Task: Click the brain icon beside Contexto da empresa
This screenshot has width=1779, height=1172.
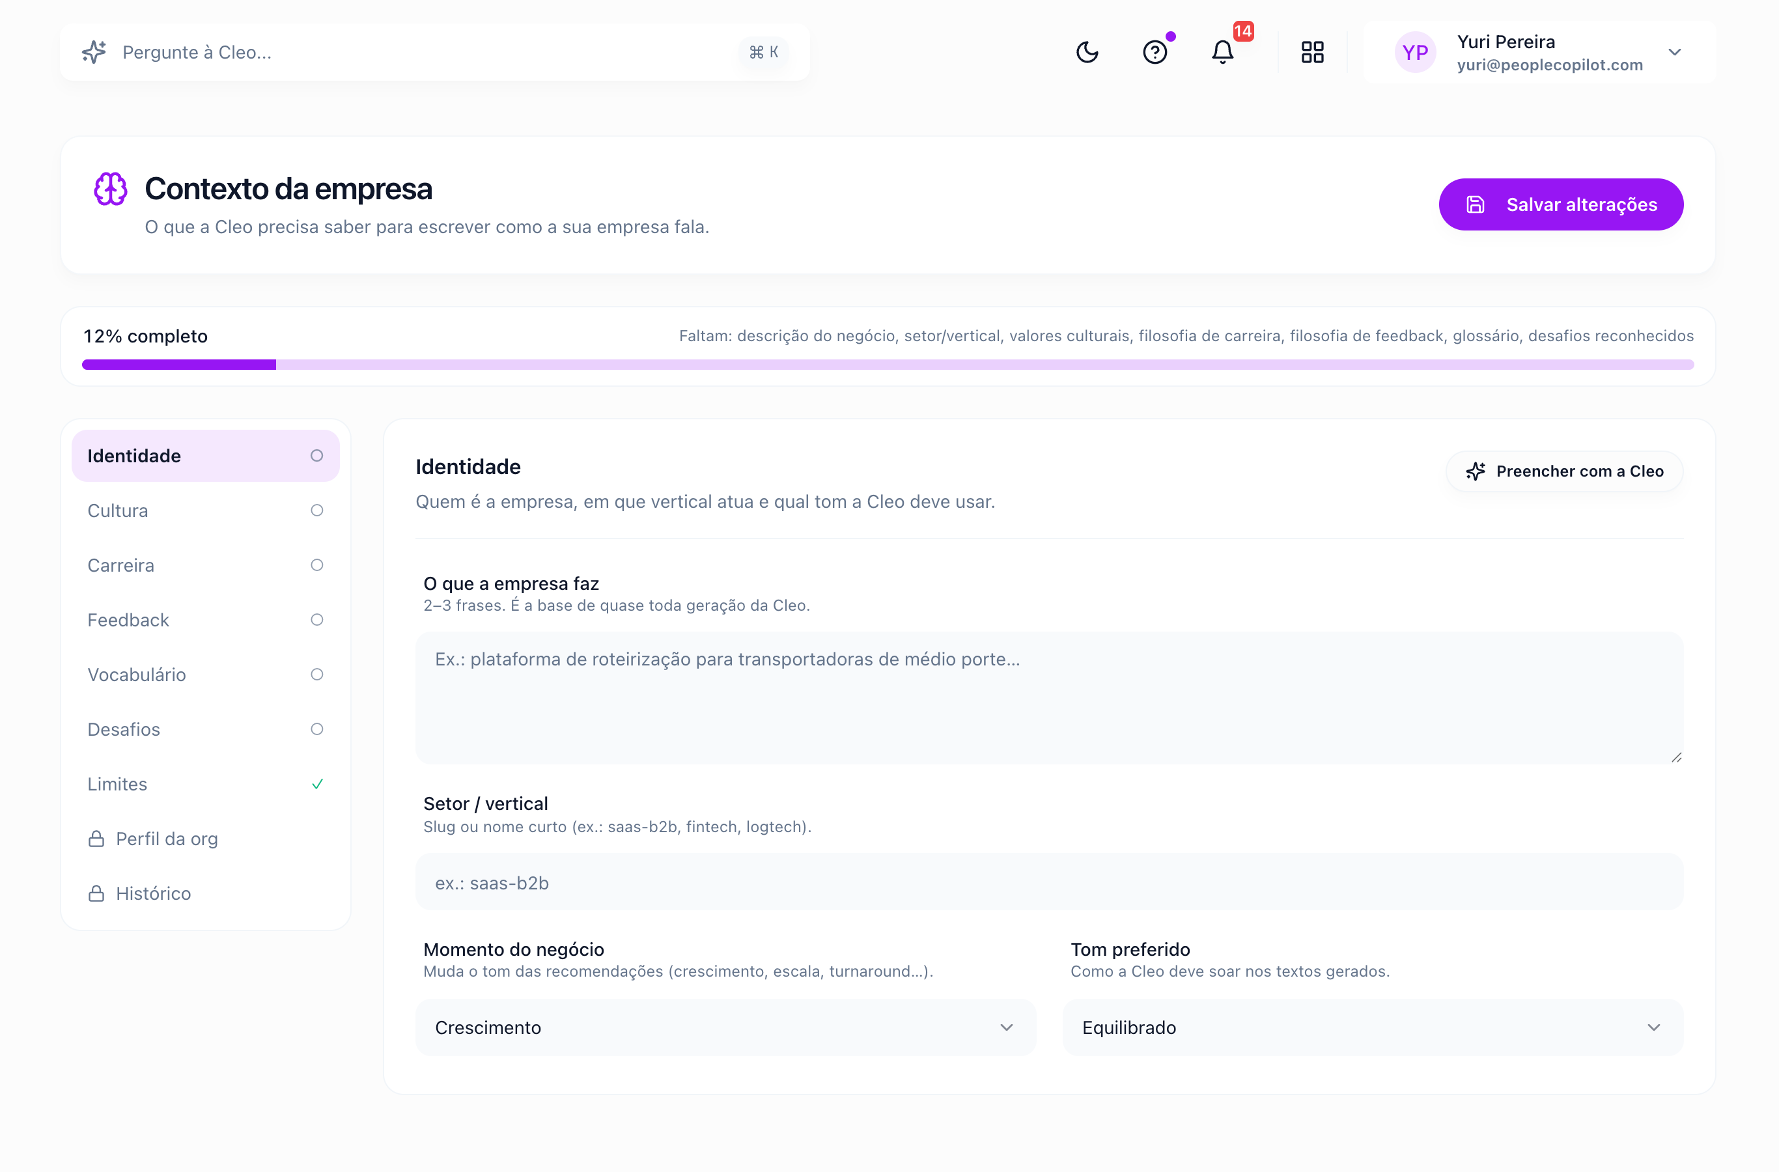Action: point(111,189)
